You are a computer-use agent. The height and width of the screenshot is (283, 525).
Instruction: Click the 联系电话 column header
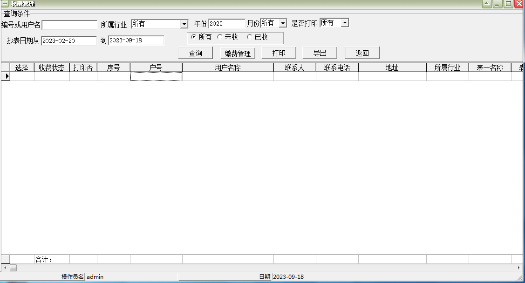337,67
